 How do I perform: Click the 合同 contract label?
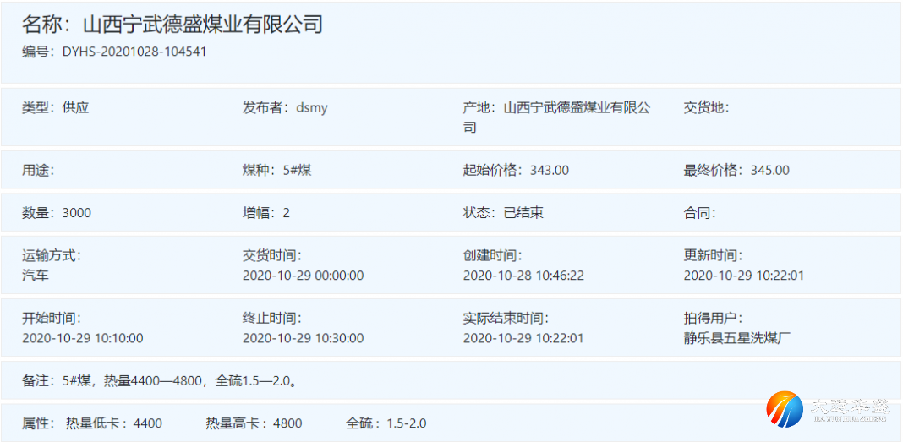point(699,213)
